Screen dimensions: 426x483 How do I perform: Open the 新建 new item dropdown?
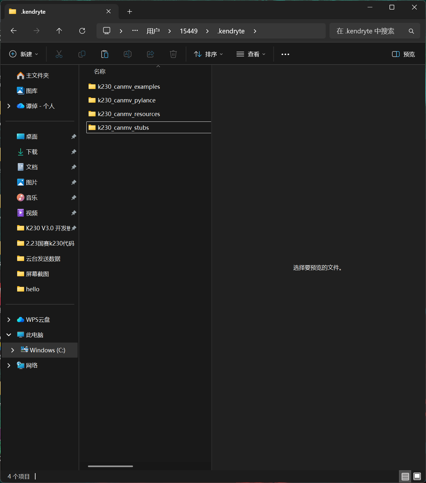[x=24, y=54]
